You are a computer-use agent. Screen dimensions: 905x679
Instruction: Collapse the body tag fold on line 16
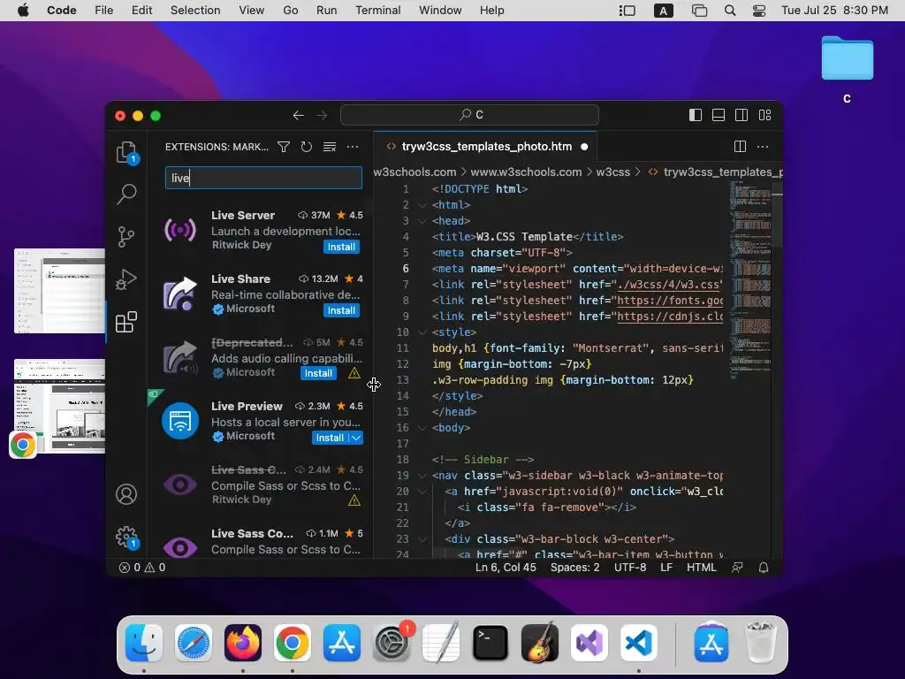pos(422,428)
